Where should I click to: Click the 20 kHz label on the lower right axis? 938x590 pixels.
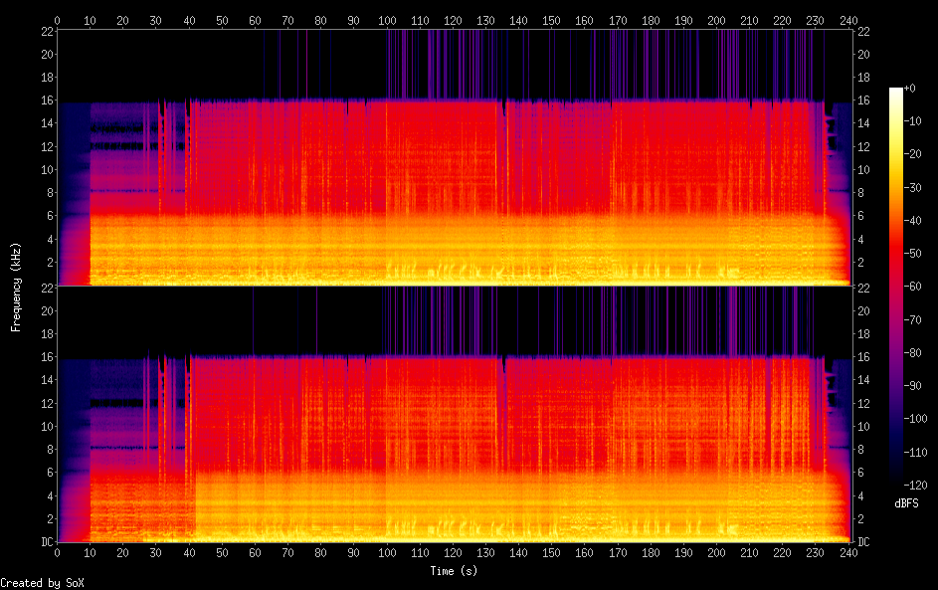pos(861,310)
